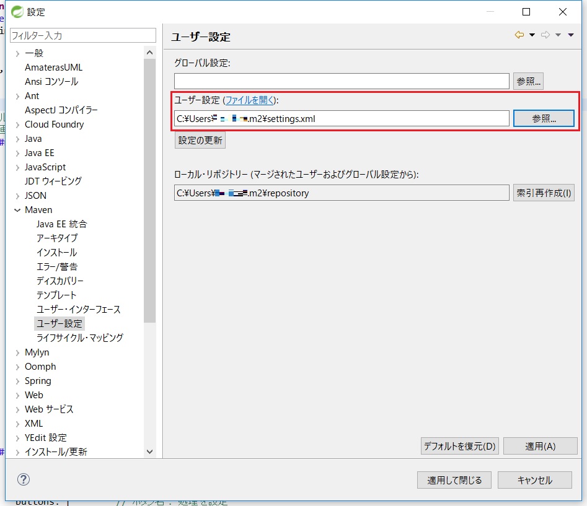Click 参照 button beside global settings field
The image size is (587, 506).
click(528, 81)
